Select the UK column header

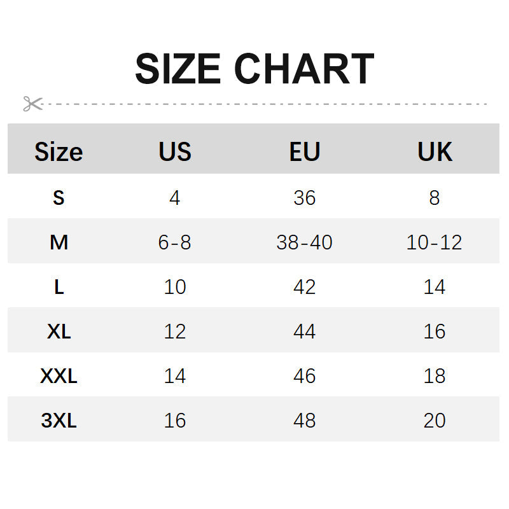click(x=435, y=152)
